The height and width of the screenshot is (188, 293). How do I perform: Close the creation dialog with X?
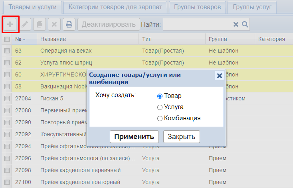pyautogui.click(x=219, y=76)
